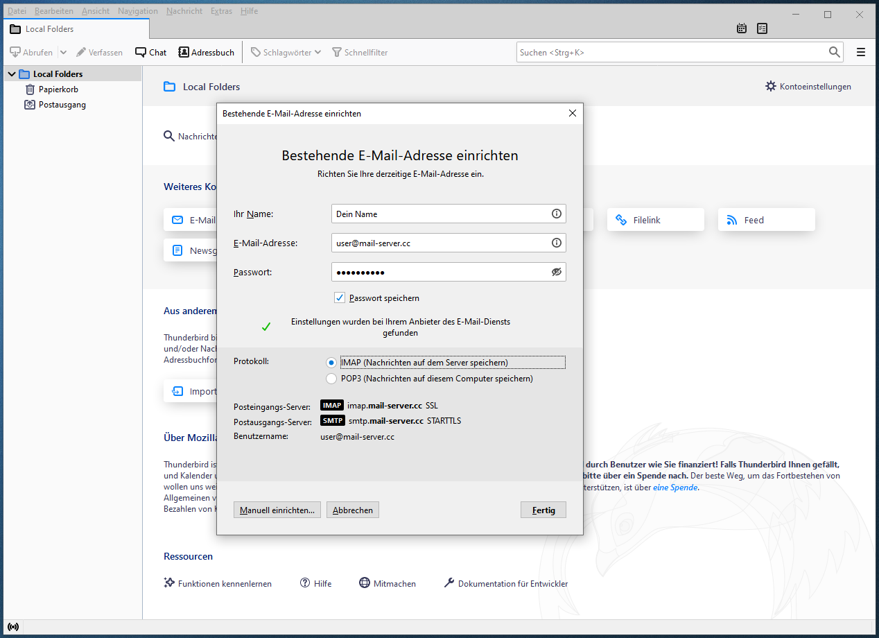Image resolution: width=879 pixels, height=638 pixels.
Task: Uncheck the Passwort speichern checkbox
Action: (x=340, y=298)
